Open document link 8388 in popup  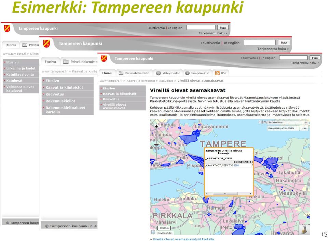(x=236, y=165)
